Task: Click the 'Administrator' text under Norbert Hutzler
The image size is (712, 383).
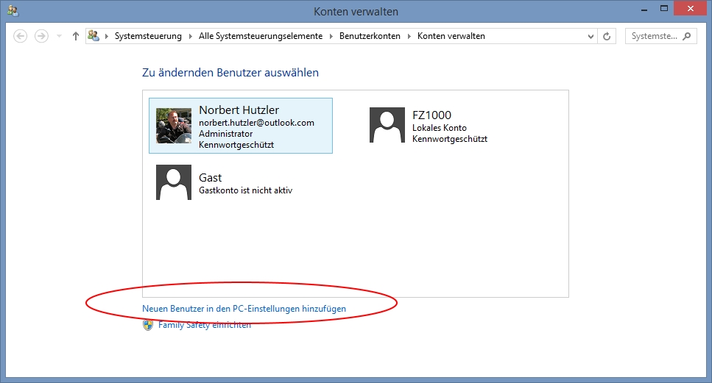Action: point(226,134)
